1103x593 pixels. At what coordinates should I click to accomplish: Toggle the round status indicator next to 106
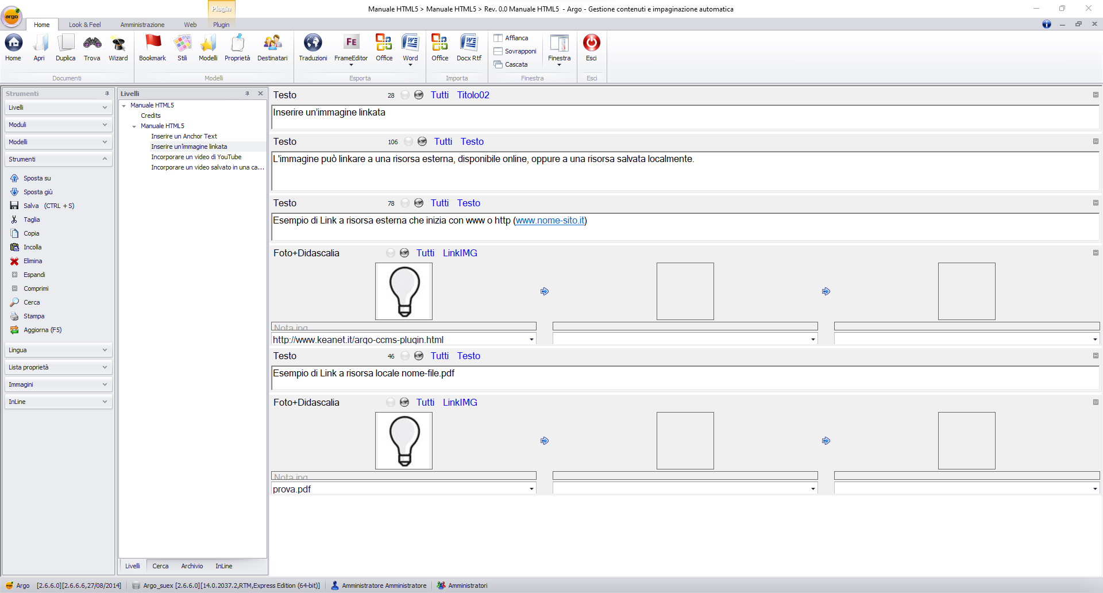click(408, 141)
